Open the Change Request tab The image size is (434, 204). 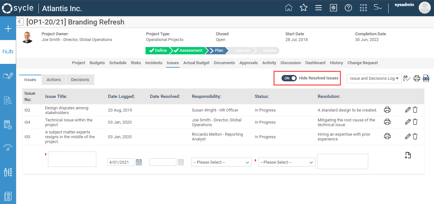363,63
